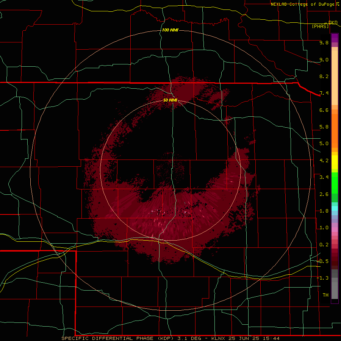Click the -0.5 value on color scale
Viewport: 341px width, 341px height.
[x=322, y=261]
